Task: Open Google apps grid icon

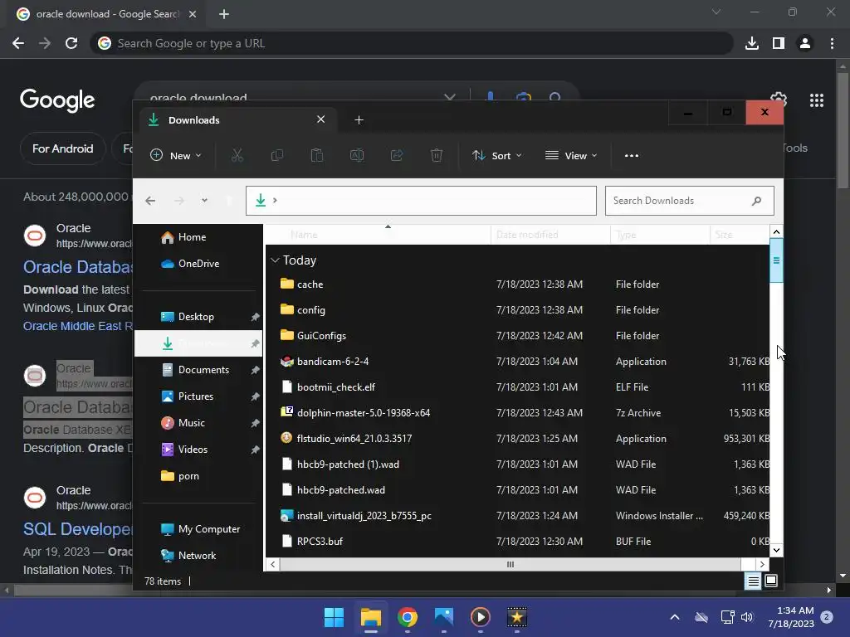Action: pyautogui.click(x=817, y=100)
